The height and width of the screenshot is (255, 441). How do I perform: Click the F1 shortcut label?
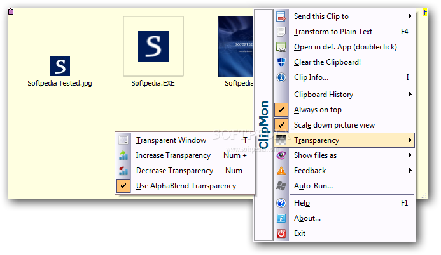pos(405,203)
